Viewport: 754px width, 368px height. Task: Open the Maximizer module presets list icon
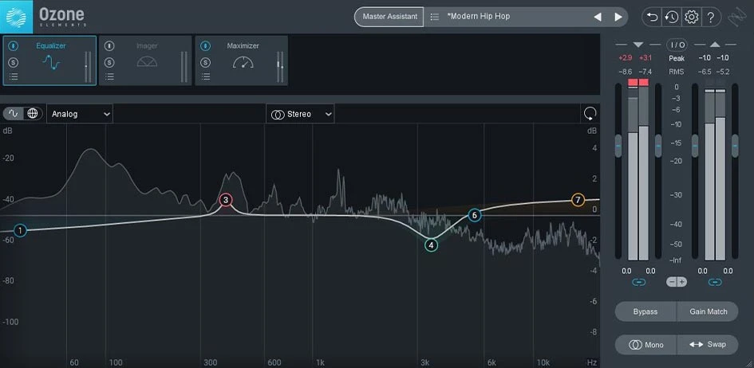click(x=205, y=76)
